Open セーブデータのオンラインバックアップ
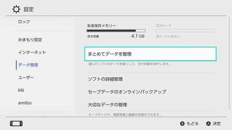 click(x=150, y=92)
